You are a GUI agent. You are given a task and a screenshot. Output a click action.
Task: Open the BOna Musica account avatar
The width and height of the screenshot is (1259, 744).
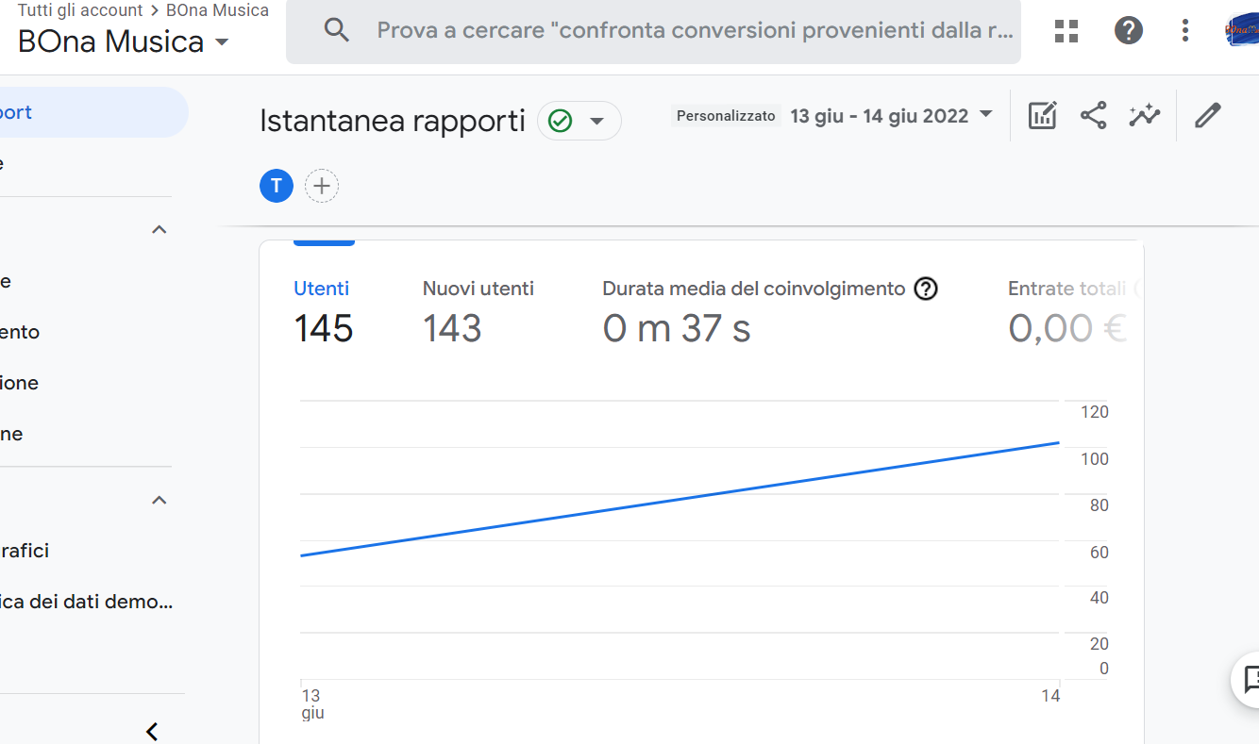click(x=1242, y=31)
